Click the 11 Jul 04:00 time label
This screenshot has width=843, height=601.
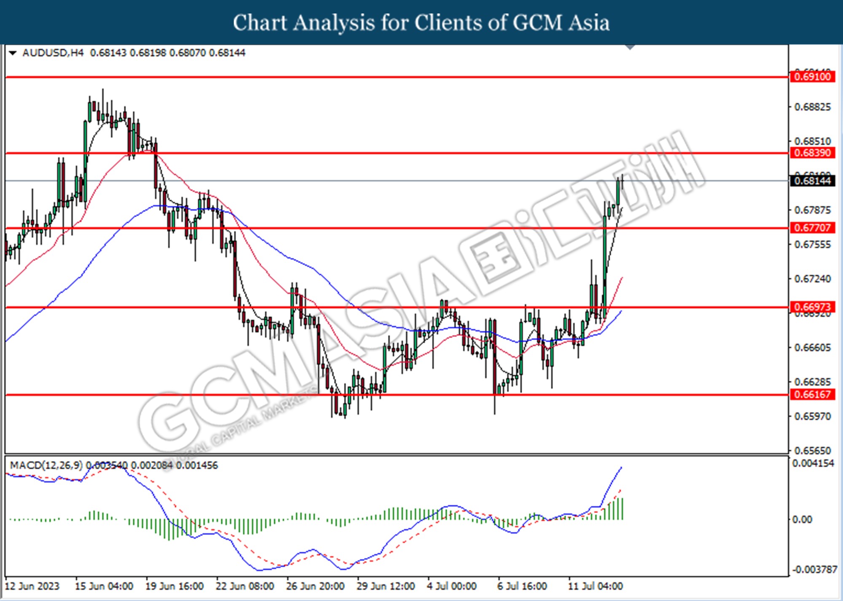(x=595, y=586)
